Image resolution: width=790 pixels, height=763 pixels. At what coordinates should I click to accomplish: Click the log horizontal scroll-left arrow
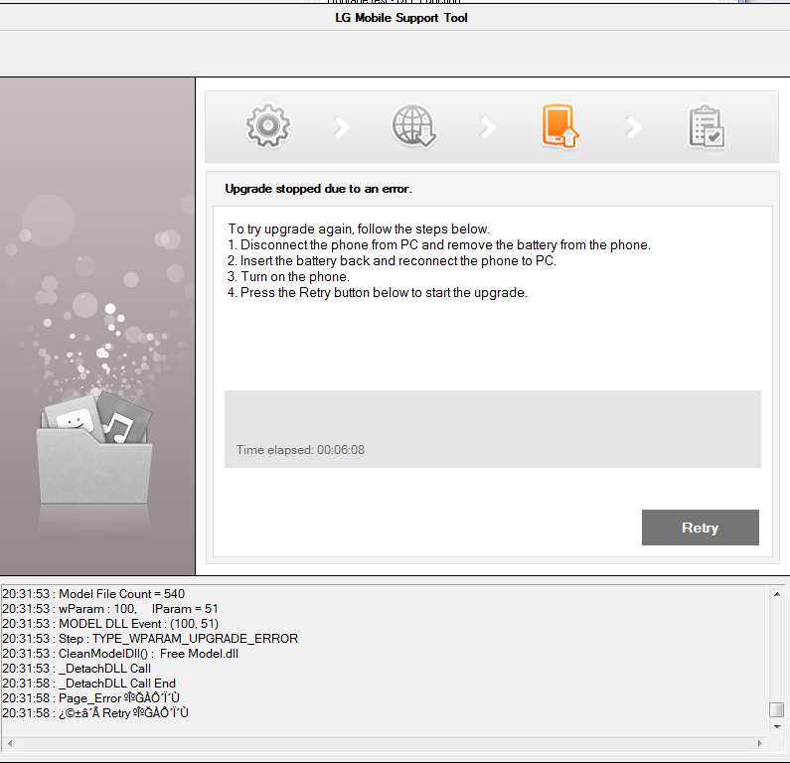(10, 743)
